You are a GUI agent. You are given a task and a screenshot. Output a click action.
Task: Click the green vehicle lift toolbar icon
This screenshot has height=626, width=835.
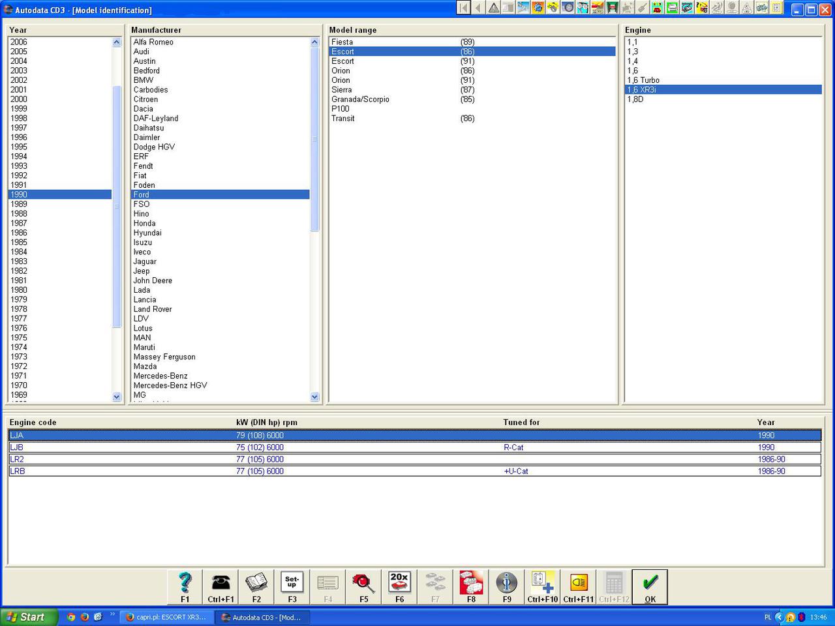(x=613, y=8)
